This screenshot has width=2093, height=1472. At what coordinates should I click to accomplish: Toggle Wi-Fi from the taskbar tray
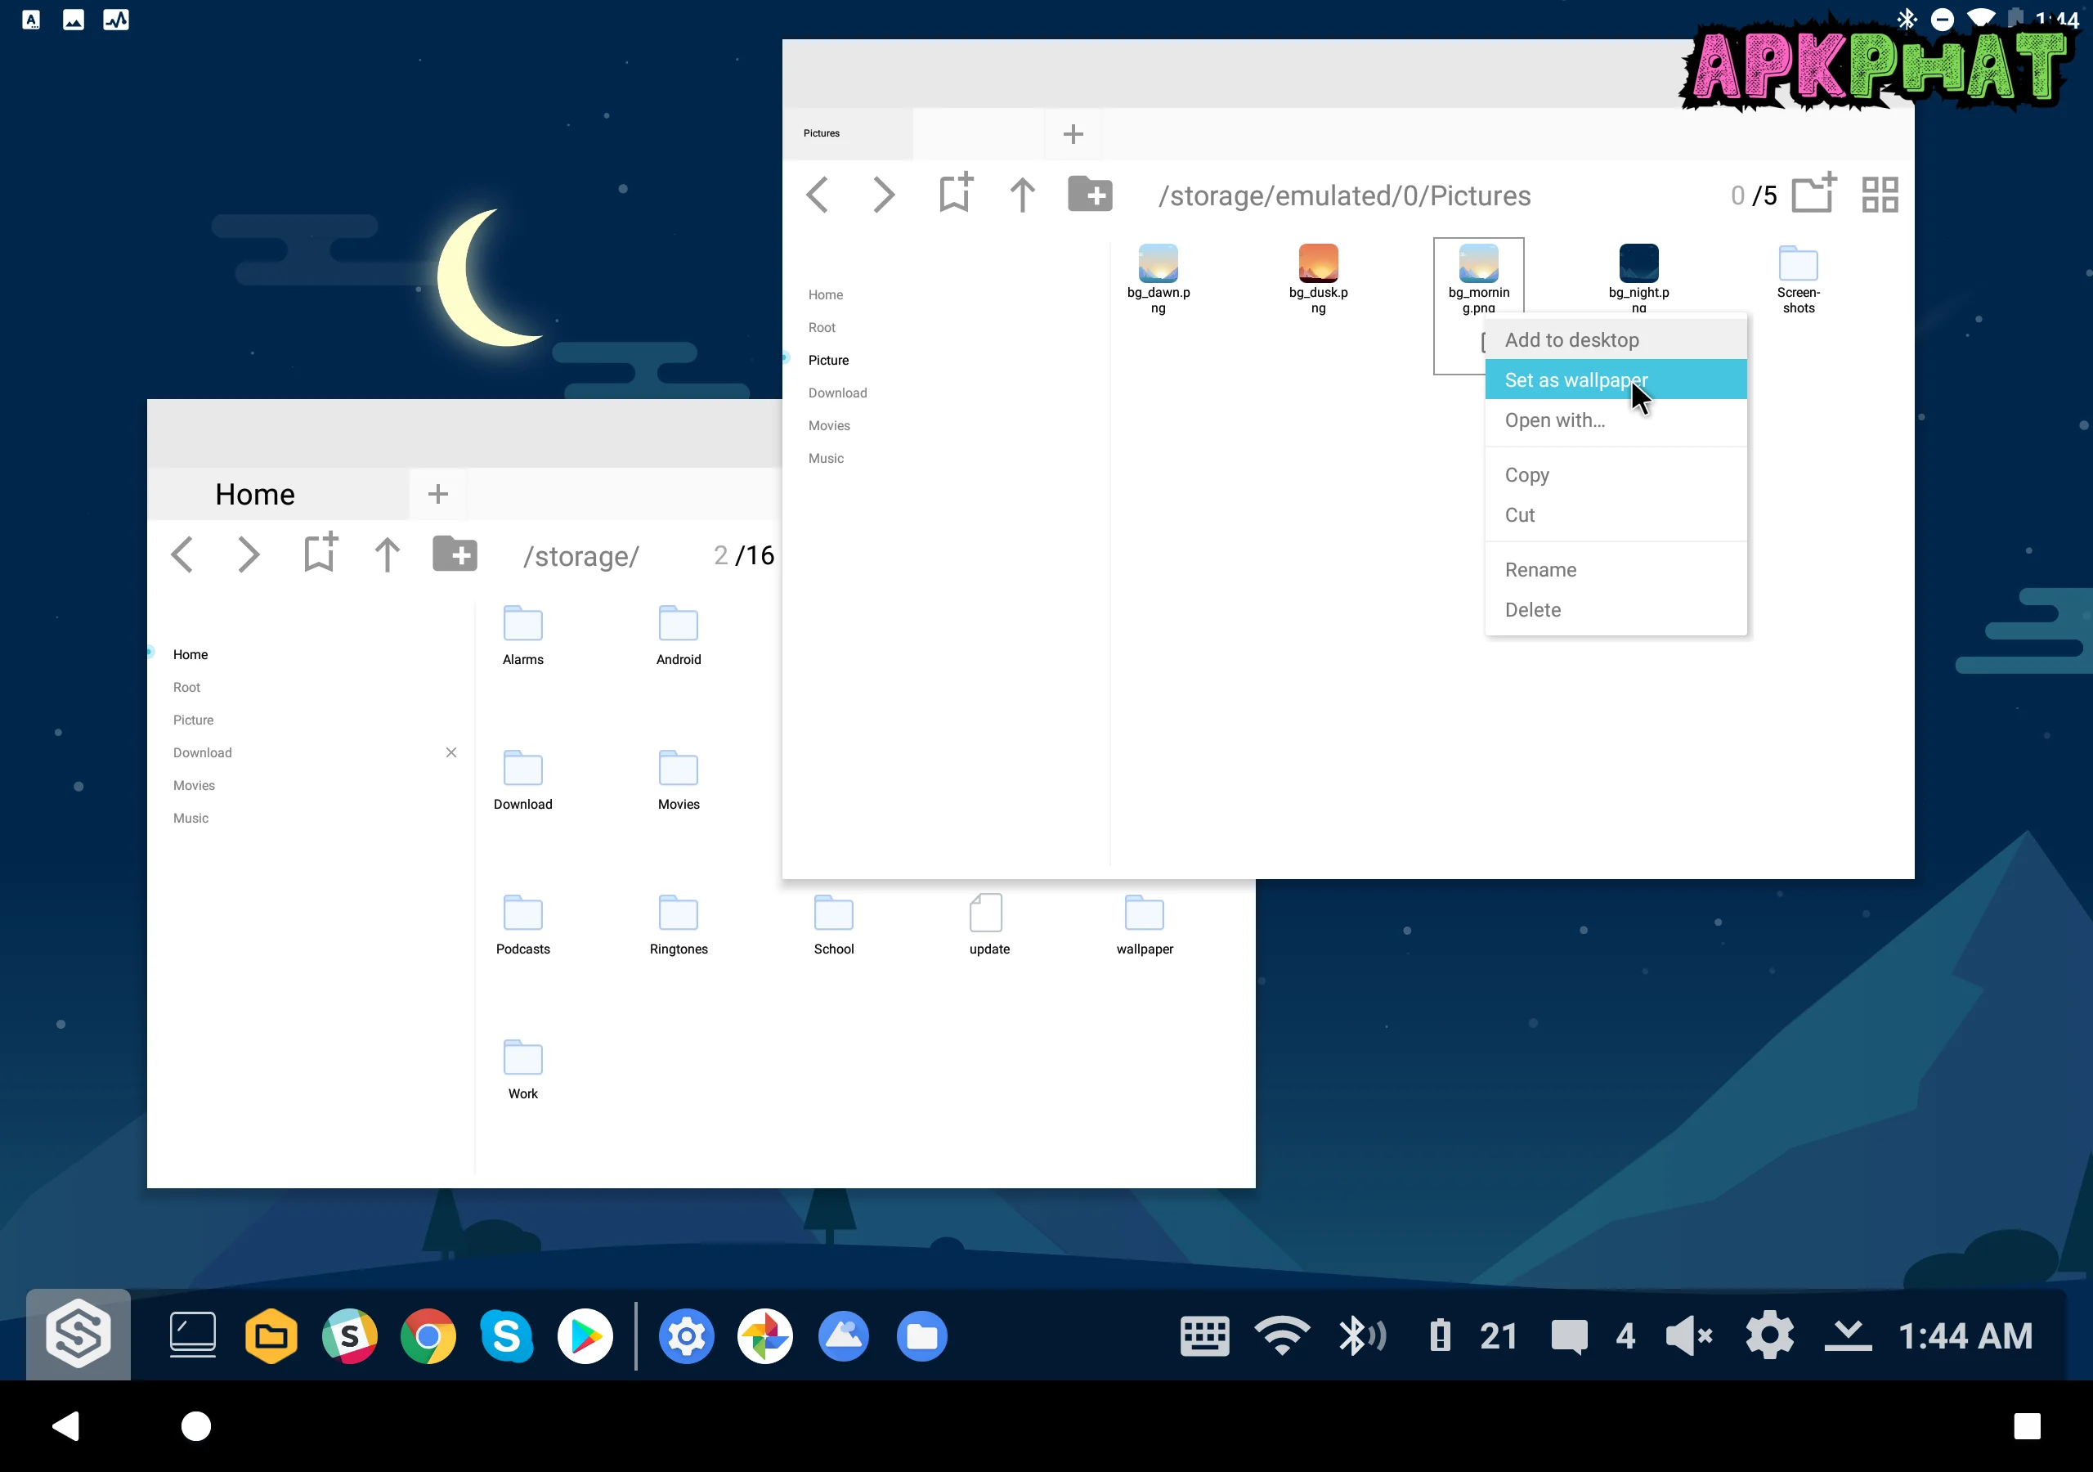(1282, 1336)
